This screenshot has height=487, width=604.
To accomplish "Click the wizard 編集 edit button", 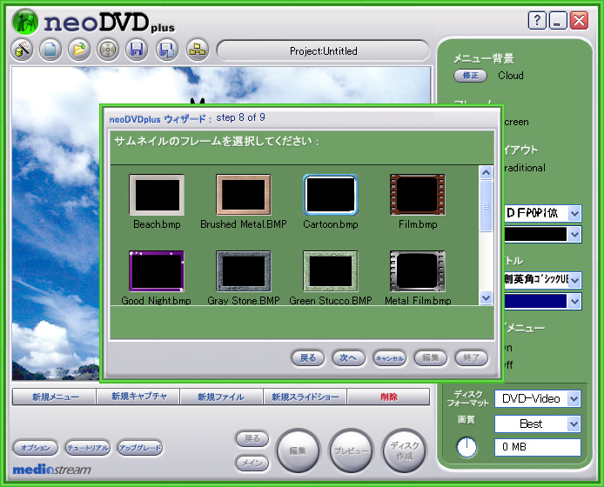I will (430, 358).
